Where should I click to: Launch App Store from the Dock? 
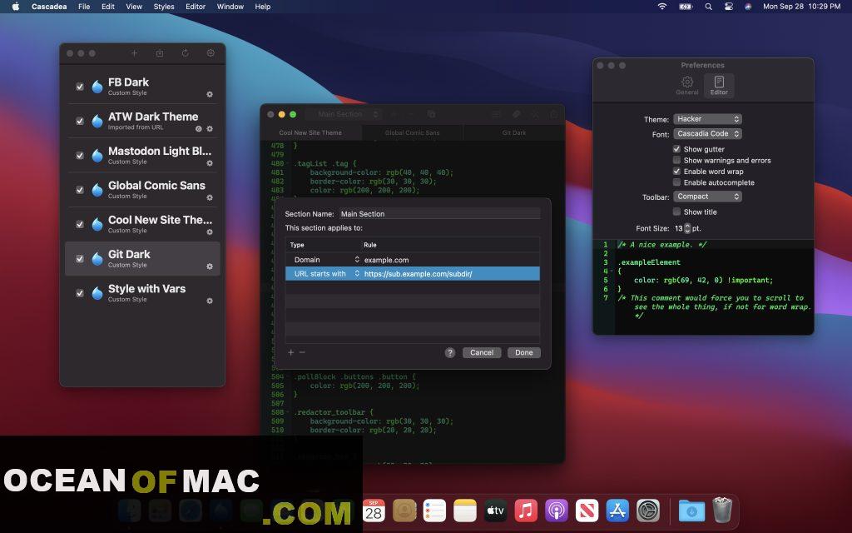point(618,511)
